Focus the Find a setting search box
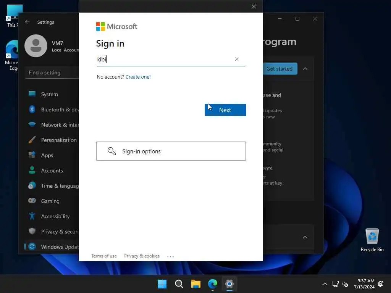The height and width of the screenshot is (293, 391). click(x=52, y=72)
